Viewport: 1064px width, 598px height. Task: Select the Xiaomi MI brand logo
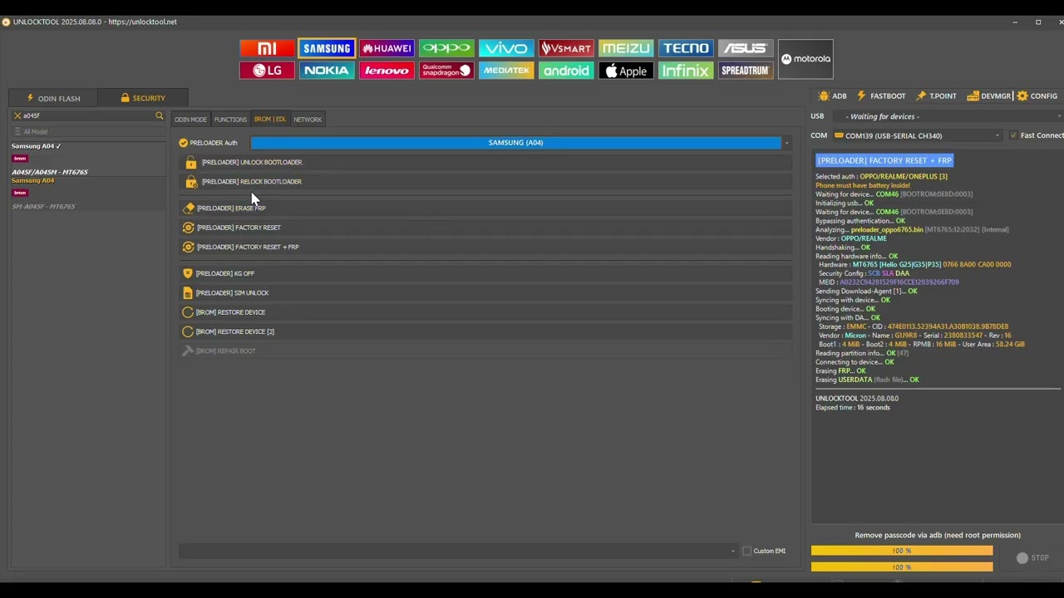267,48
